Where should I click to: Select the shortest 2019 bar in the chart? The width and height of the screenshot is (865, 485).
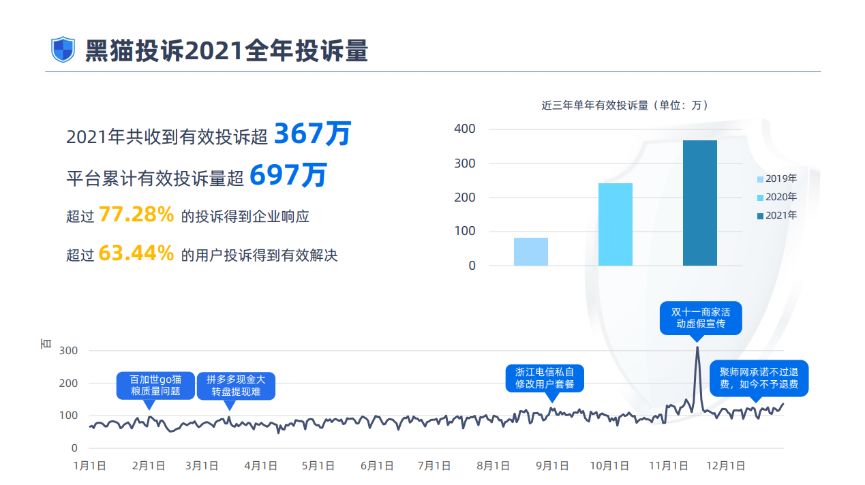pyautogui.click(x=530, y=251)
